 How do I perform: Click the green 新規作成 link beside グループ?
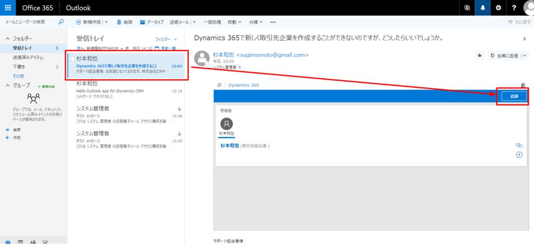(x=46, y=86)
